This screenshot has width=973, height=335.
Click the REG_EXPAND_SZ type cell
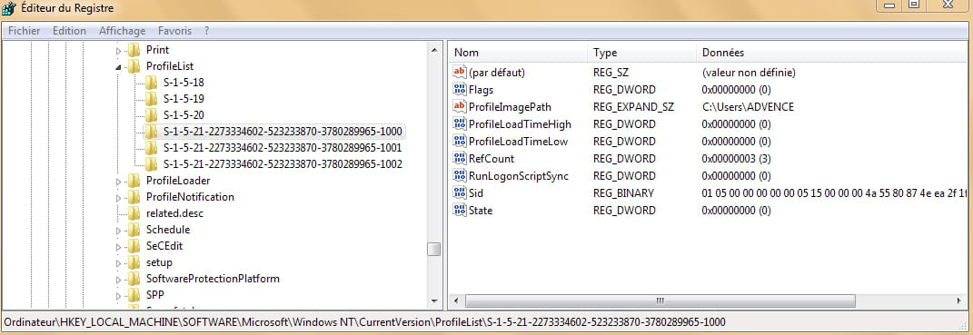tap(633, 107)
